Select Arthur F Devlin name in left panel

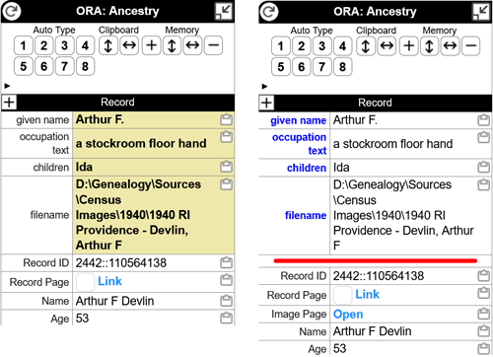pyautogui.click(x=114, y=301)
